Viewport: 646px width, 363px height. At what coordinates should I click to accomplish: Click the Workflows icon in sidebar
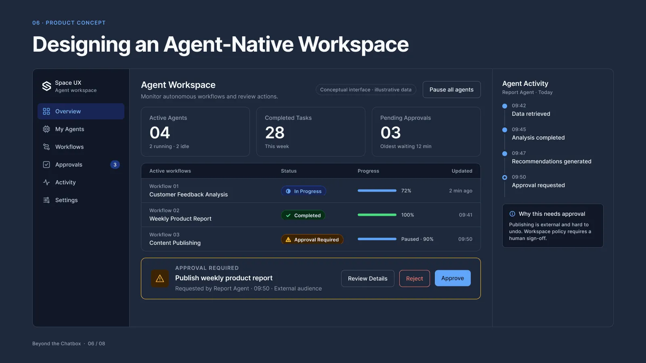(46, 147)
